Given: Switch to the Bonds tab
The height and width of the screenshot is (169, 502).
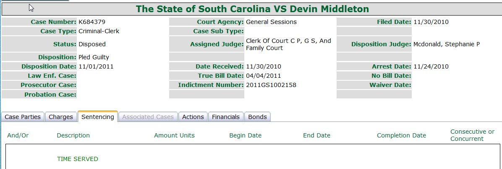Looking at the screenshot, I should click(x=257, y=117).
